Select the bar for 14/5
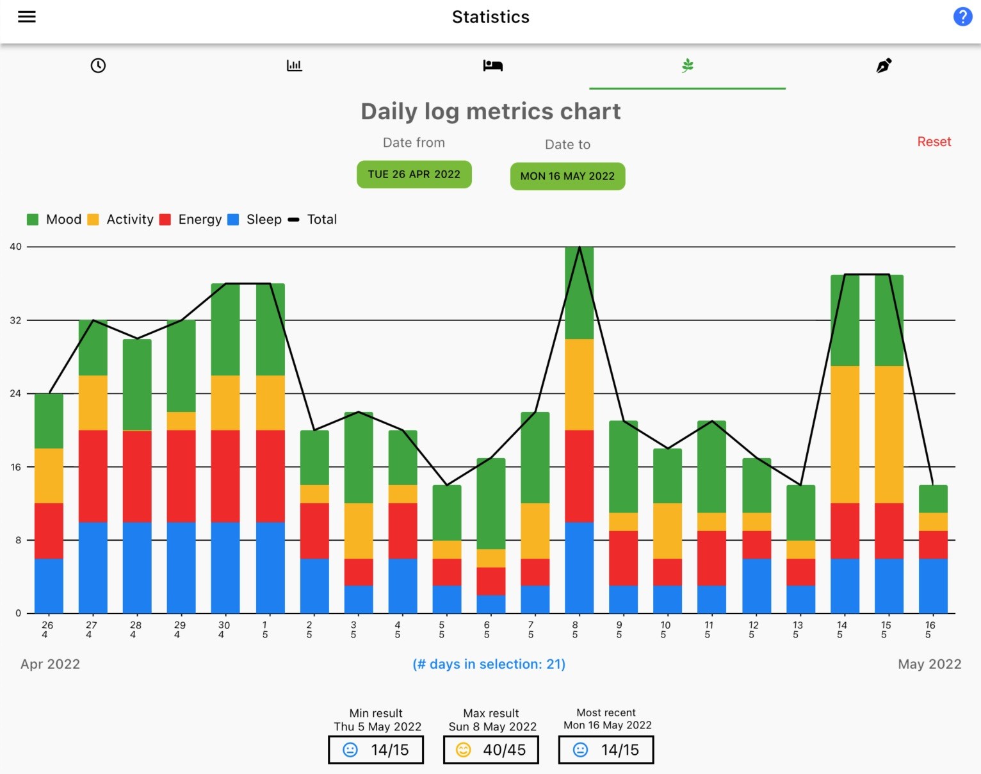The height and width of the screenshot is (774, 981). point(845,444)
